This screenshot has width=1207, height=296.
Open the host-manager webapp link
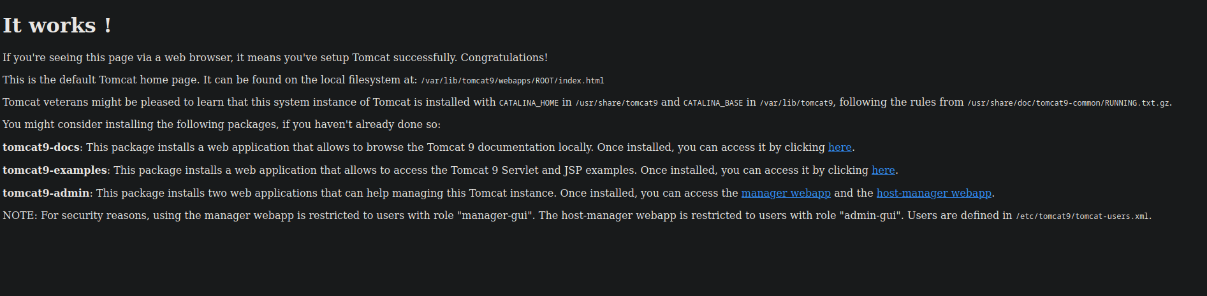coord(933,193)
